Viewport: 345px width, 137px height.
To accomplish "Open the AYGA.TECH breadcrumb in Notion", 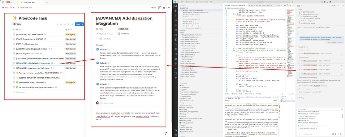I will tap(8, 7).
